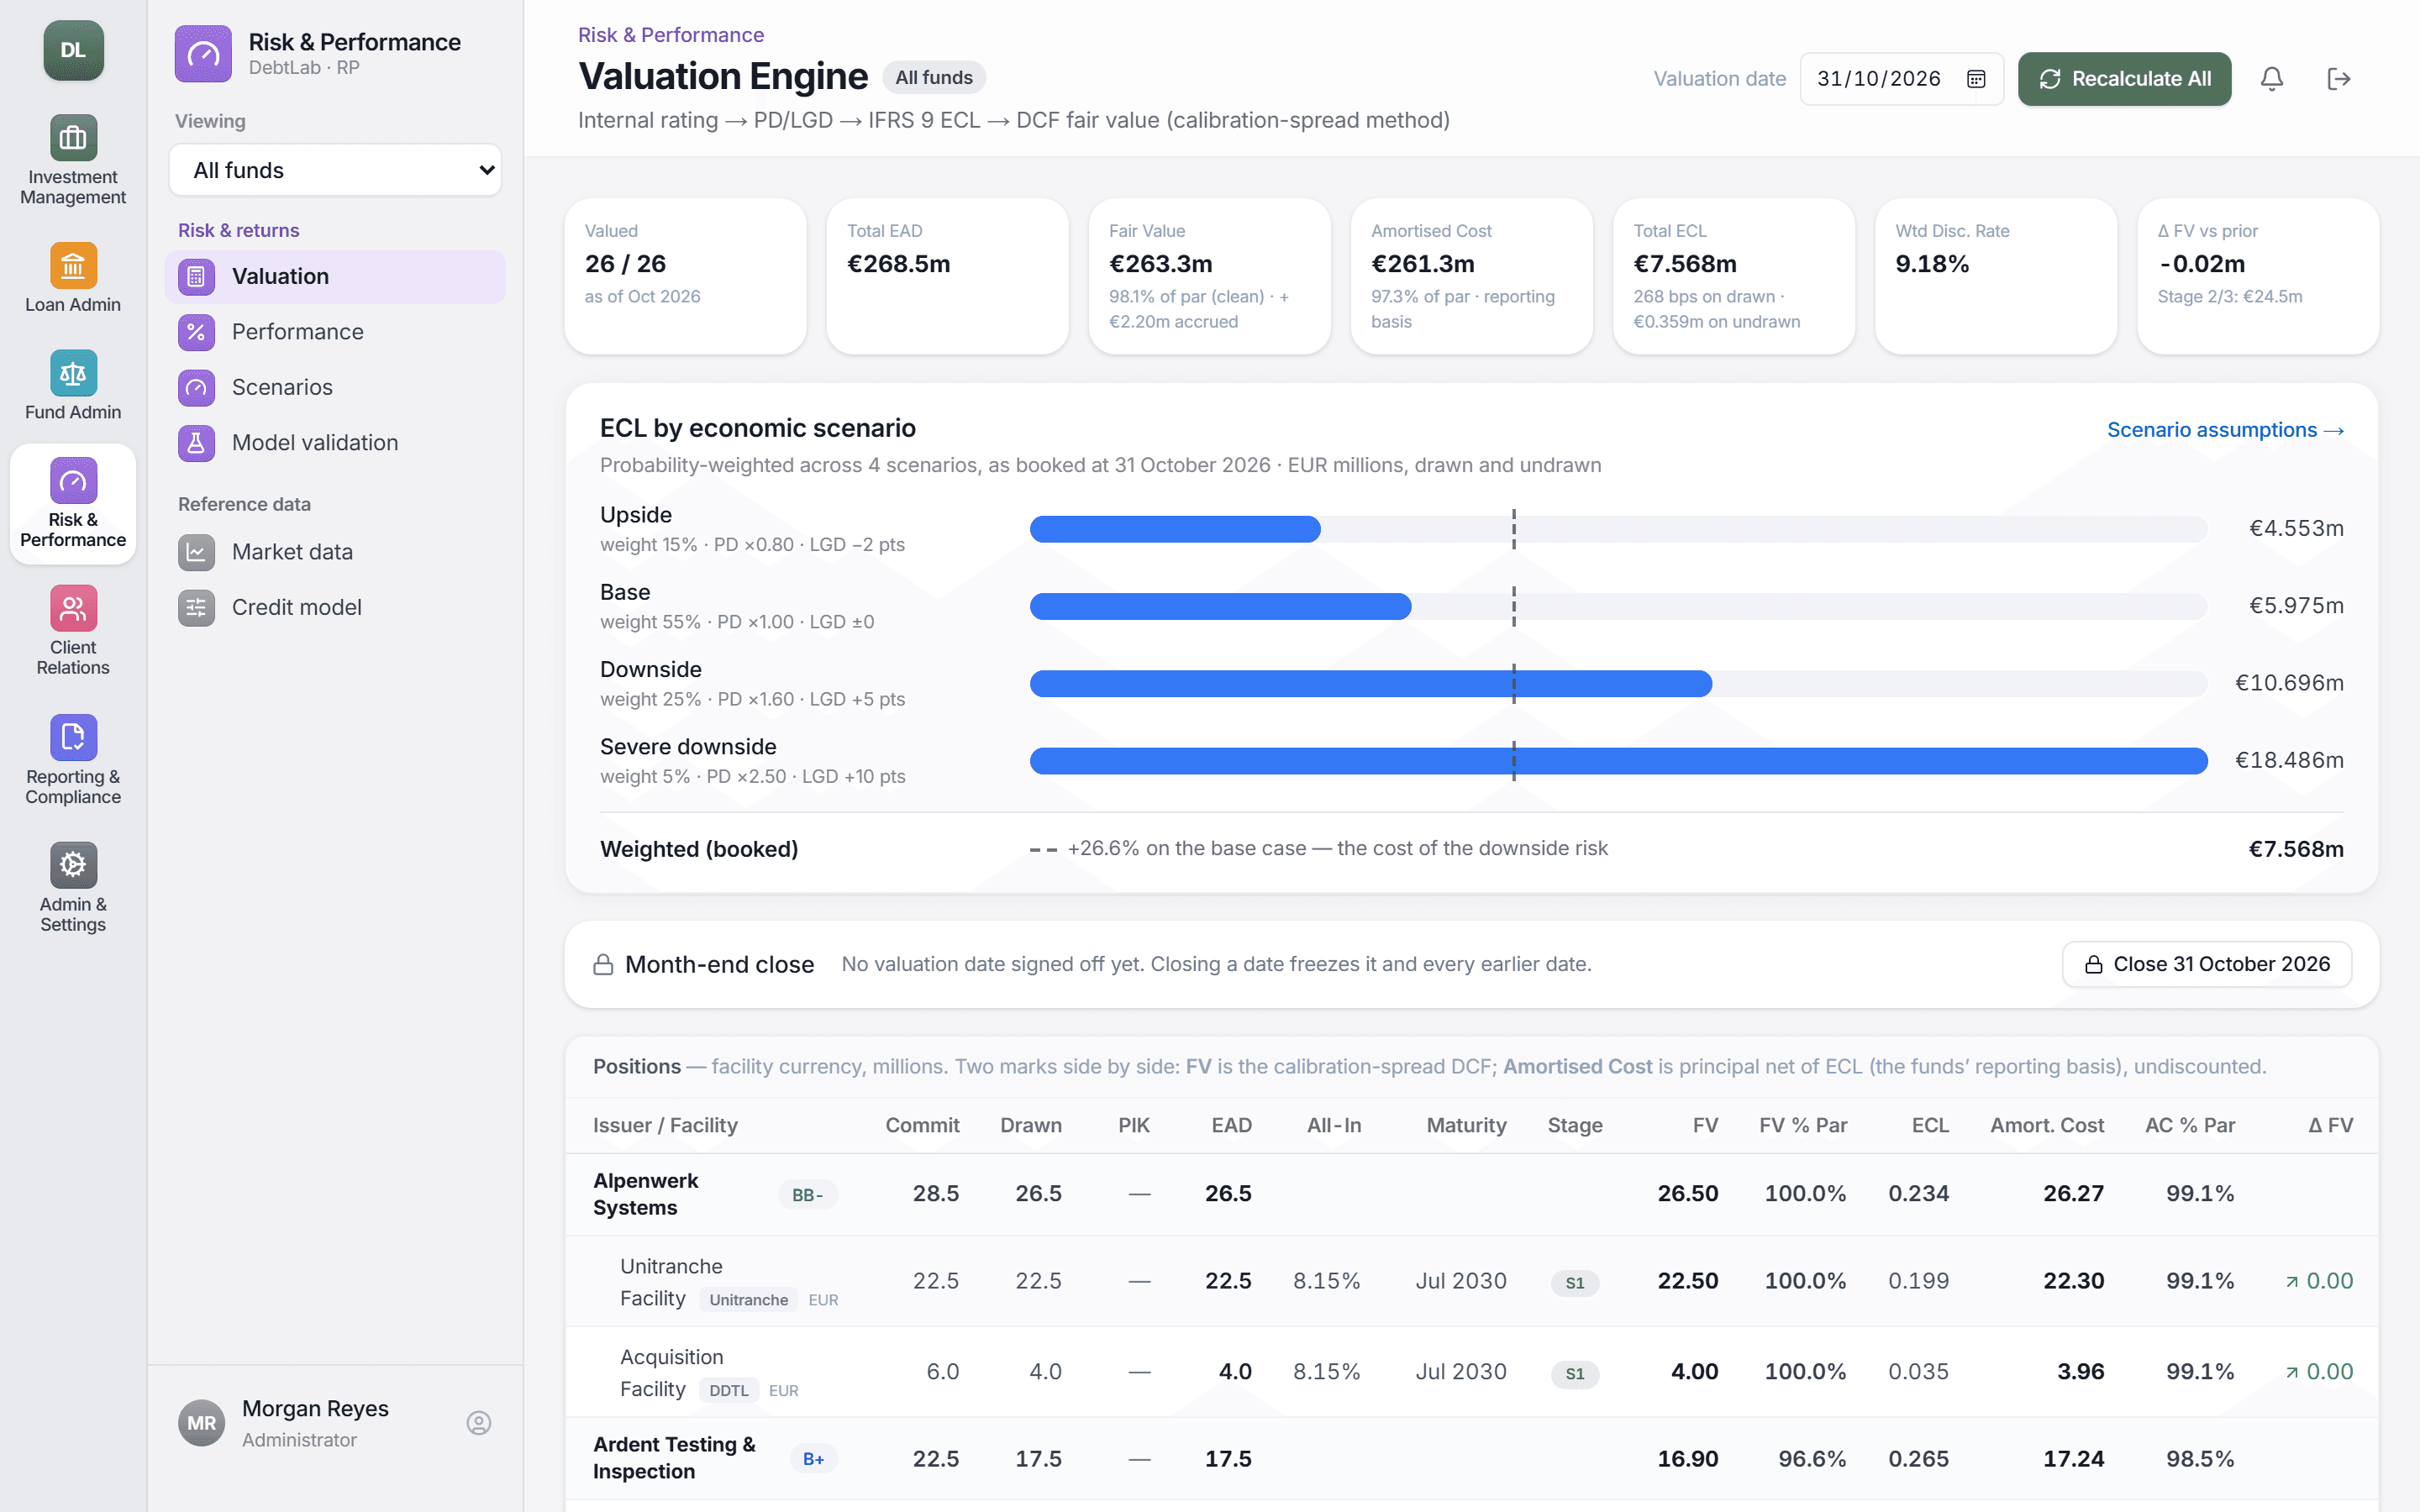Click the sign-out icon
The width and height of the screenshot is (2420, 1512).
point(2339,79)
